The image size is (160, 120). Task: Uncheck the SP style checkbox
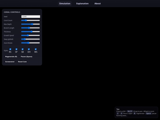pyautogui.click(x=16, y=49)
